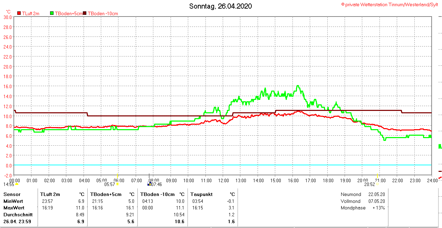Image resolution: width=442 pixels, height=228 pixels.
Task: Click the red TLuft 2m legend square
Action: tap(19, 13)
